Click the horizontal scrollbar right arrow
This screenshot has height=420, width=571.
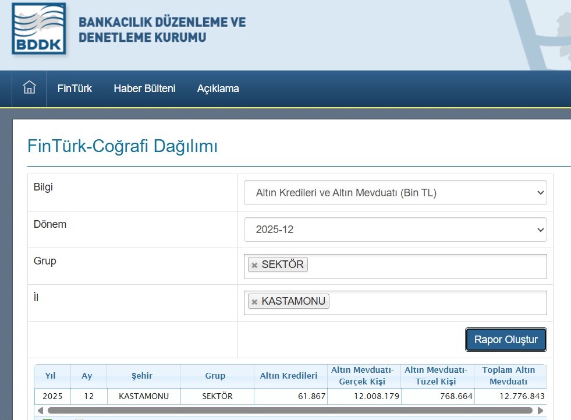click(x=540, y=410)
